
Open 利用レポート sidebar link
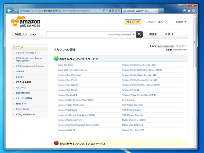click(x=21, y=103)
